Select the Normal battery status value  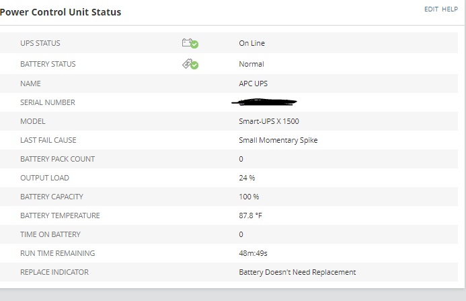click(x=251, y=64)
